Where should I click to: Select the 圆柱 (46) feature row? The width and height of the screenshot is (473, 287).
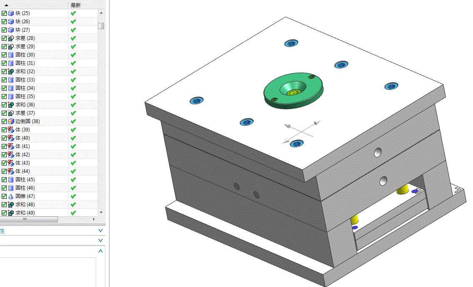coord(49,188)
